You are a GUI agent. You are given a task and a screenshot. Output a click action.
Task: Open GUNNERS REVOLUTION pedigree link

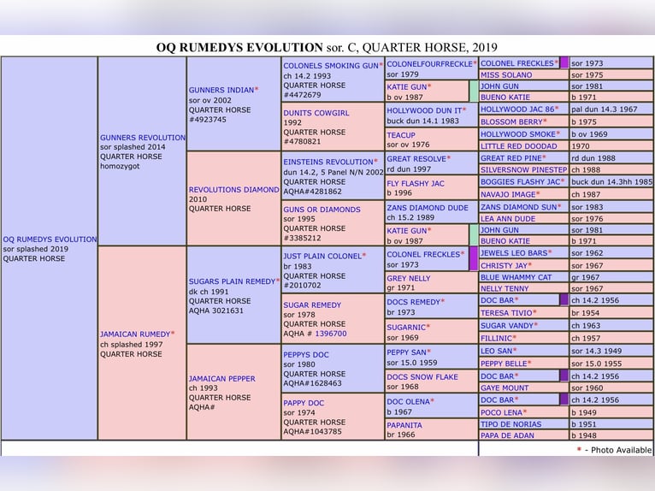[142, 138]
